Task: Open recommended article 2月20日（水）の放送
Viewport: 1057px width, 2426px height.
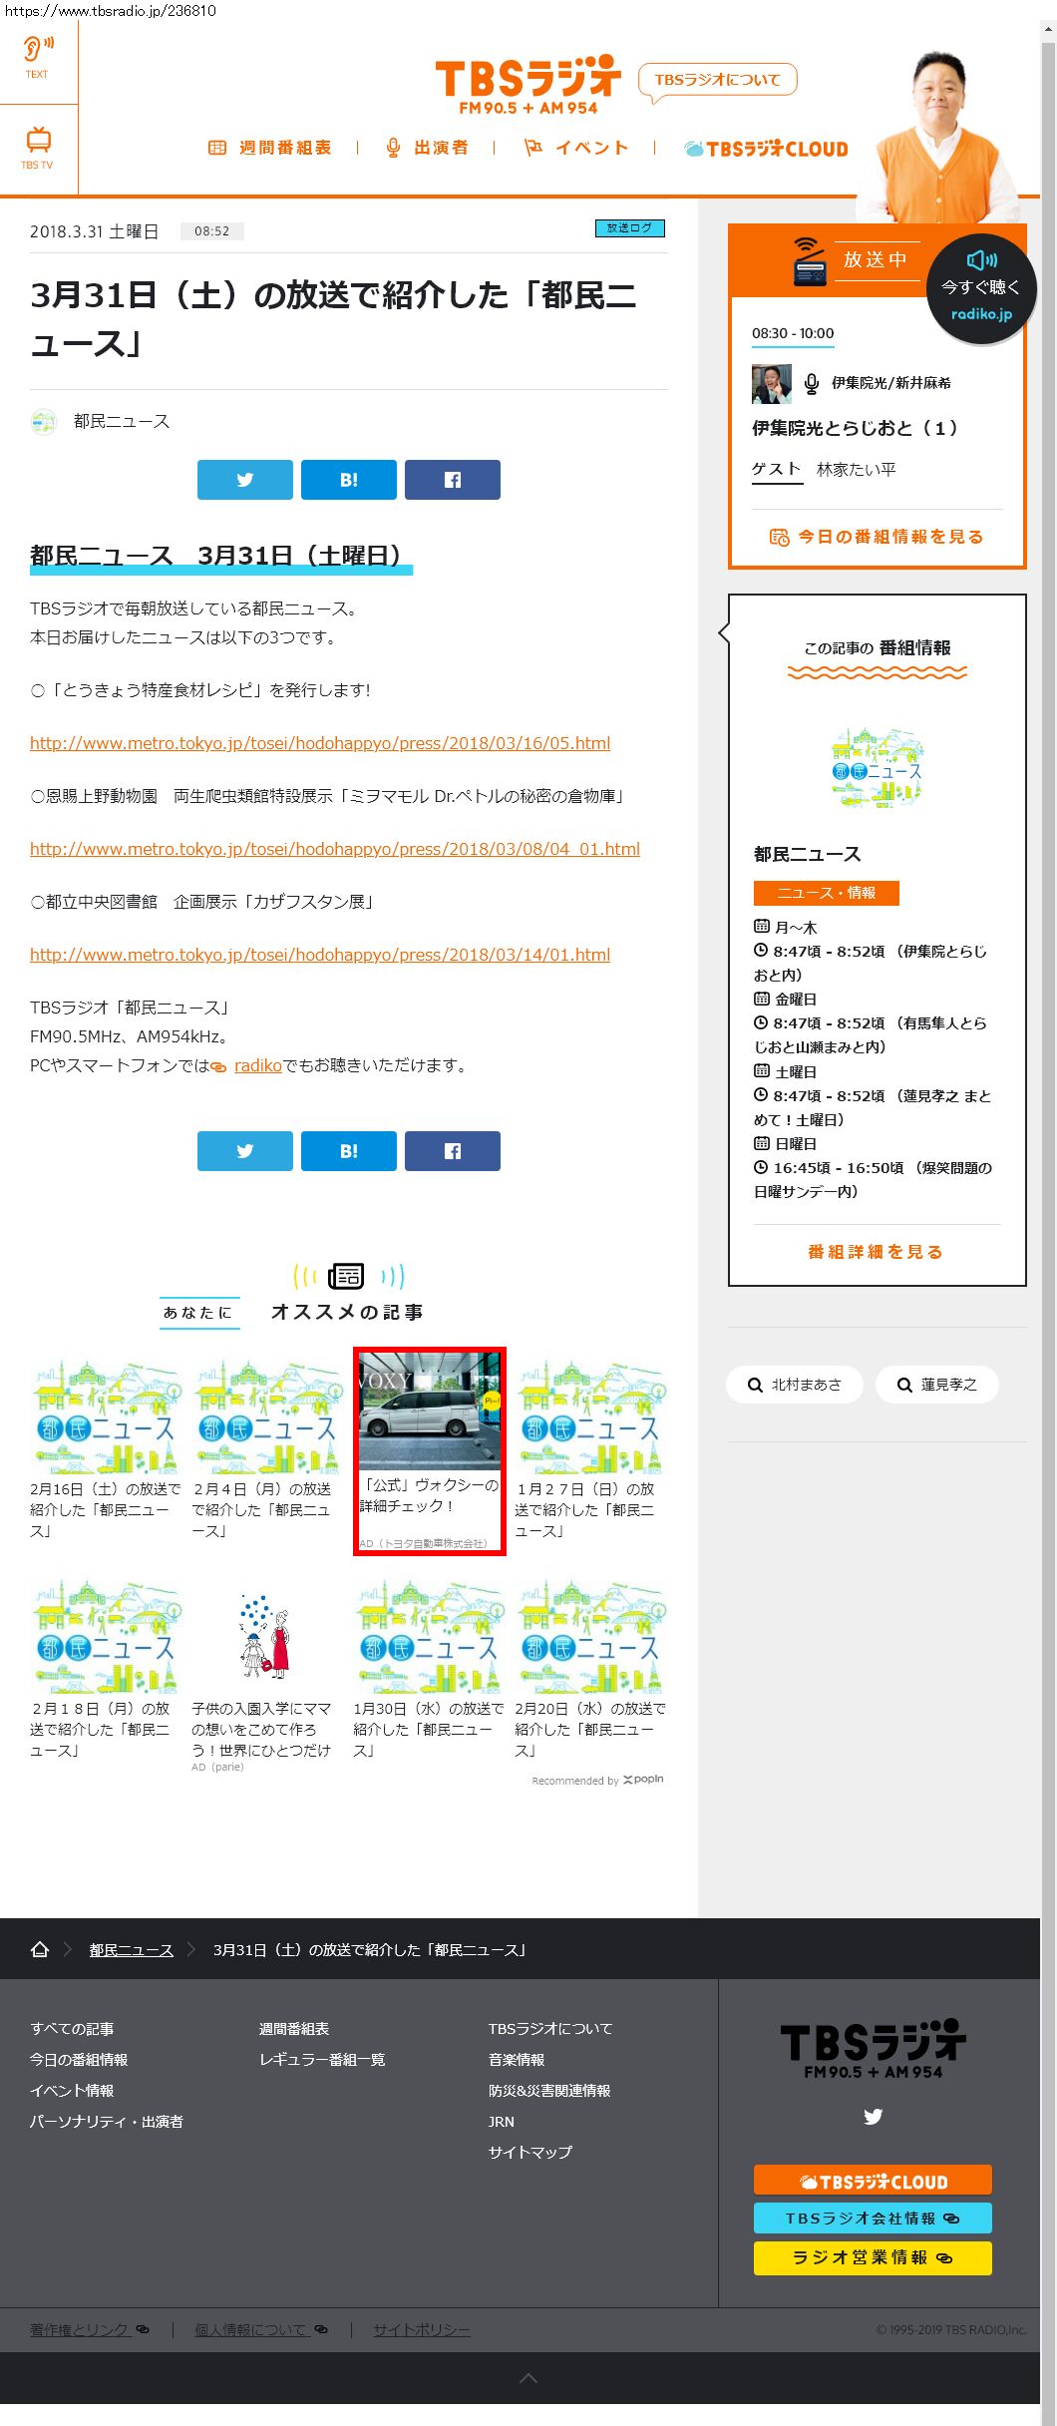Action: (x=590, y=1669)
